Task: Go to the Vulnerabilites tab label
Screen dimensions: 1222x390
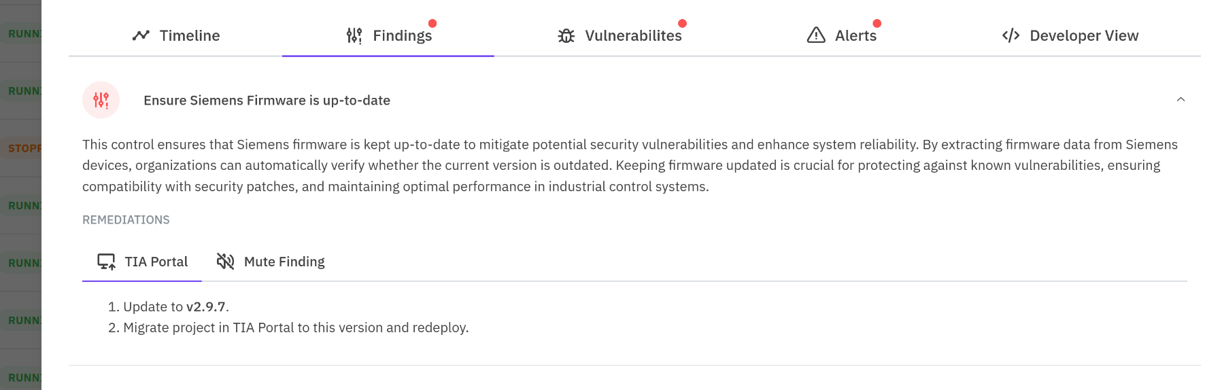Action: tap(633, 35)
